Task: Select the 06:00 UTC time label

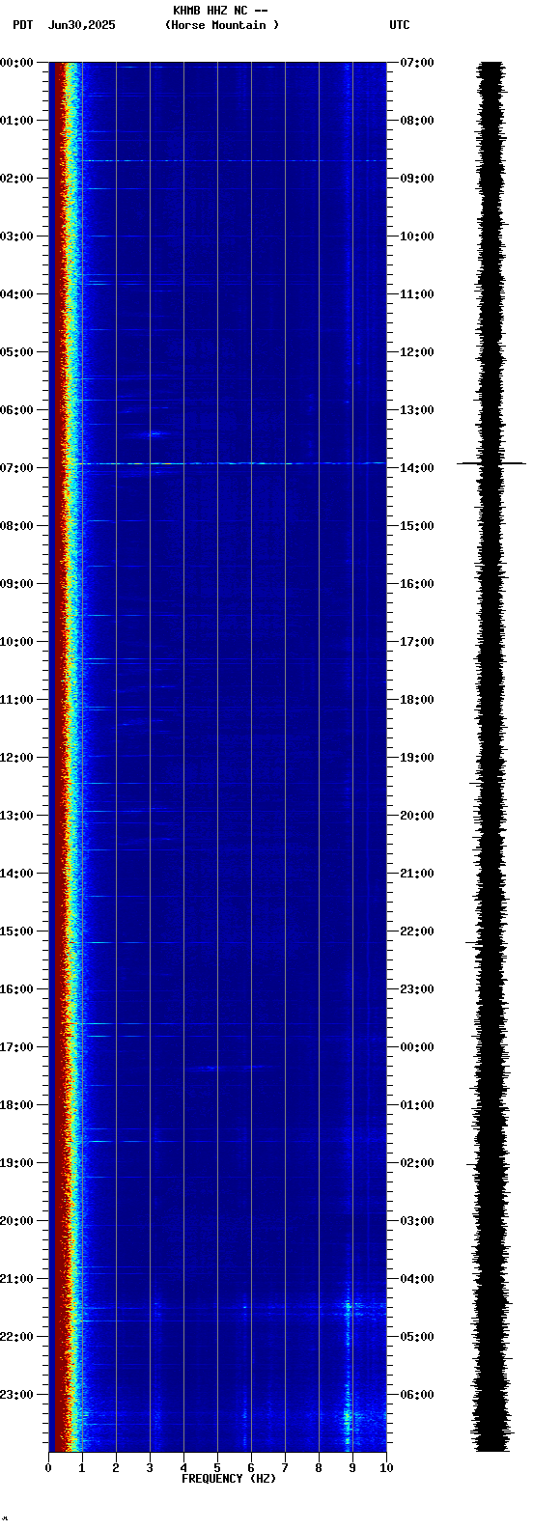Action: pyautogui.click(x=417, y=1395)
